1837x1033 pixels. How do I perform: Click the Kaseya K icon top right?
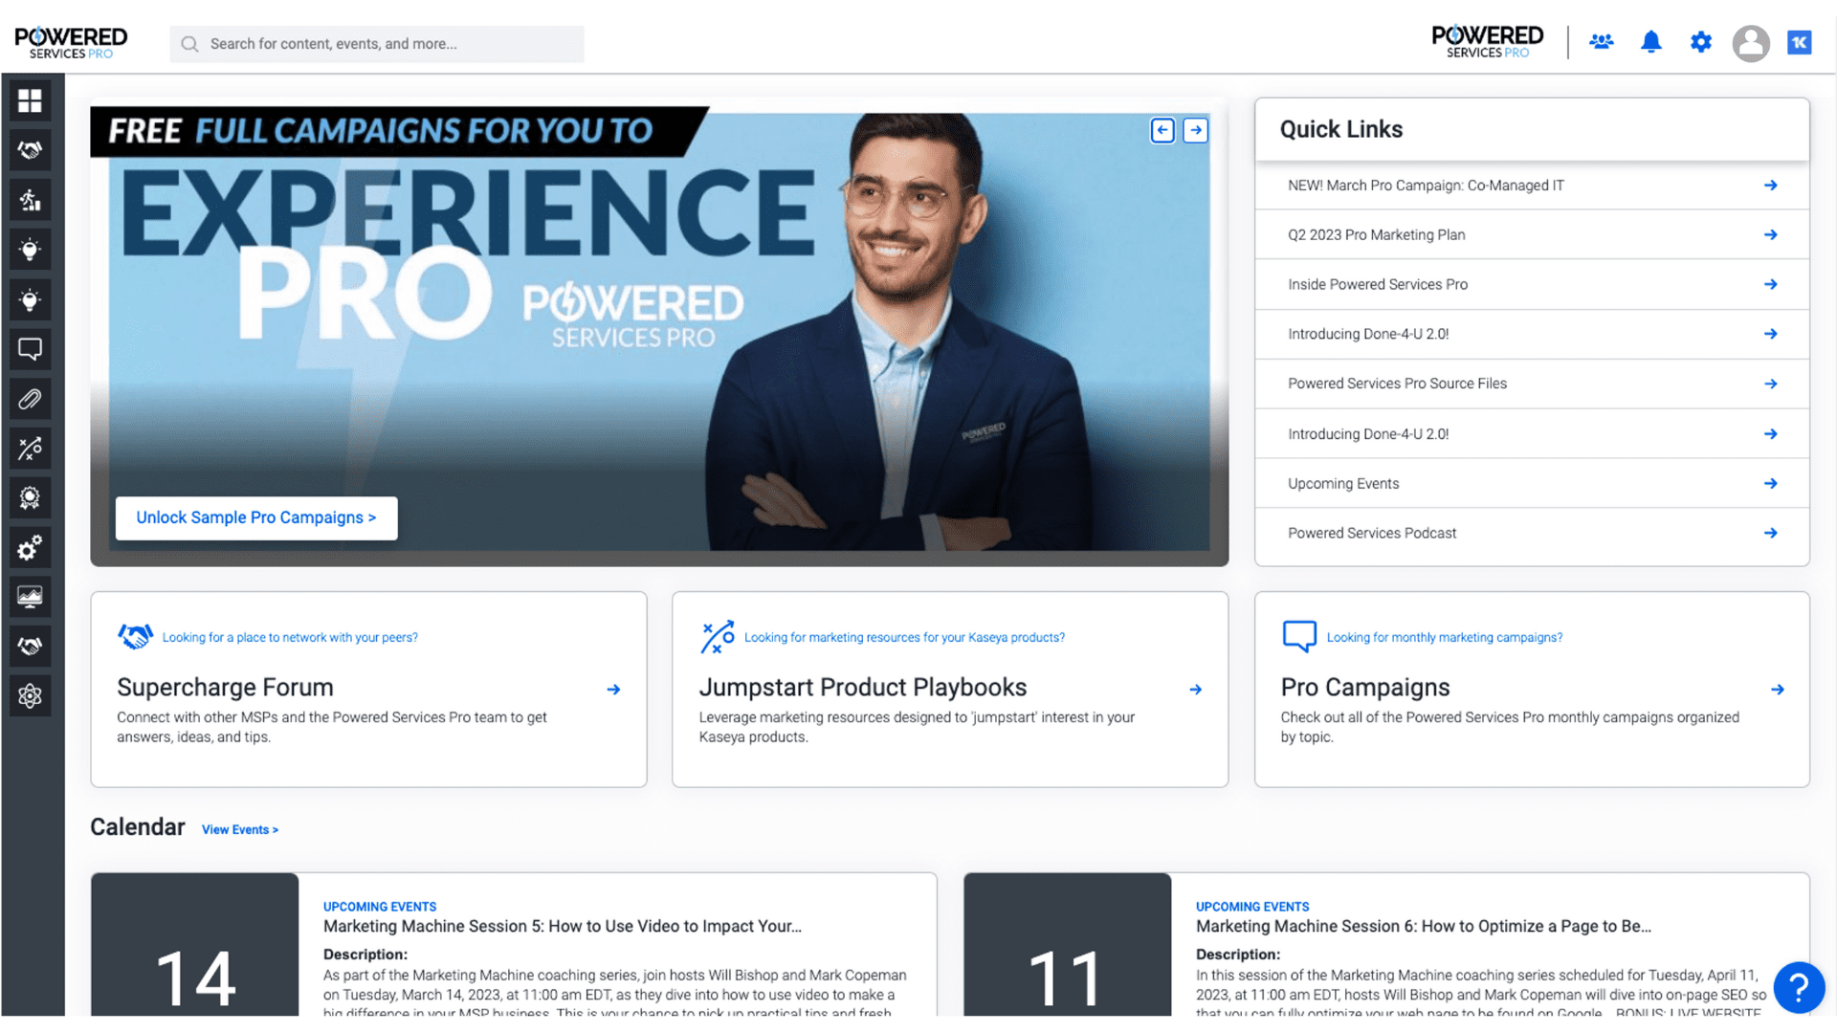[1800, 42]
